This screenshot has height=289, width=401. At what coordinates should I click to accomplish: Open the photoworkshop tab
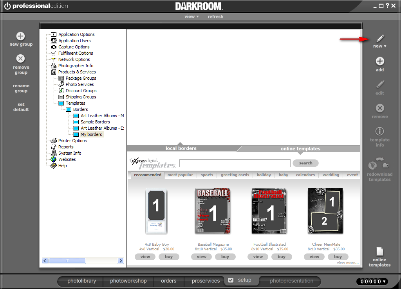tap(128, 281)
